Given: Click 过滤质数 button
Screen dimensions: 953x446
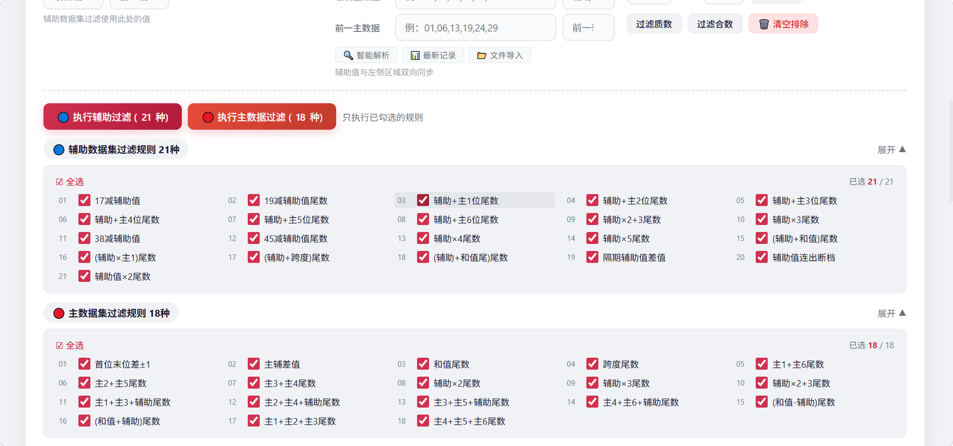Looking at the screenshot, I should pos(654,24).
